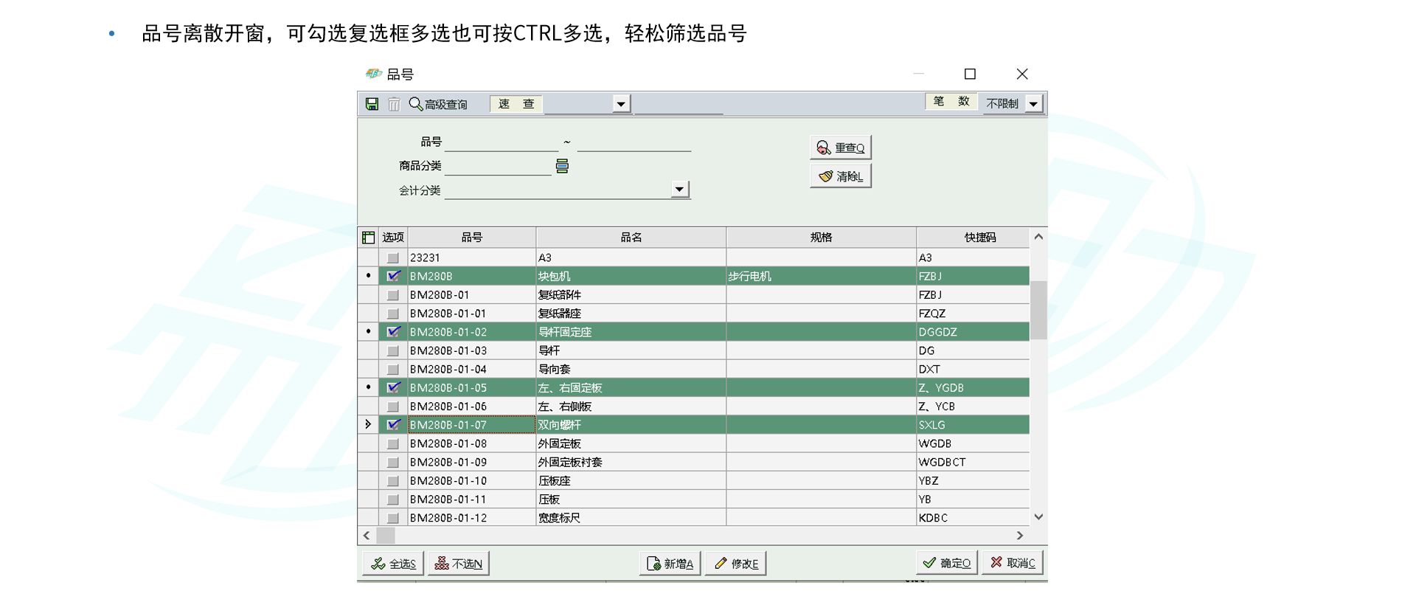The width and height of the screenshot is (1416, 605).
Task: Tick the checkbox for item 23231
Action: click(x=393, y=257)
